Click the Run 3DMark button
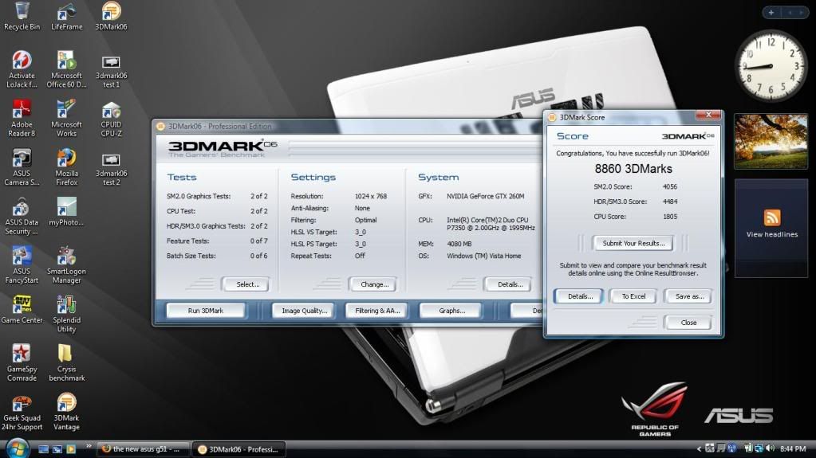This screenshot has width=816, height=458. 206,311
